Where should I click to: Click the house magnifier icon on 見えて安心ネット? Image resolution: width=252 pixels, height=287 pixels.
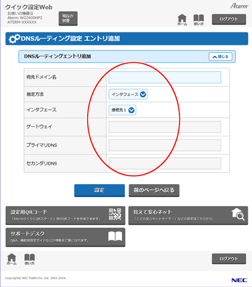pos(238,214)
